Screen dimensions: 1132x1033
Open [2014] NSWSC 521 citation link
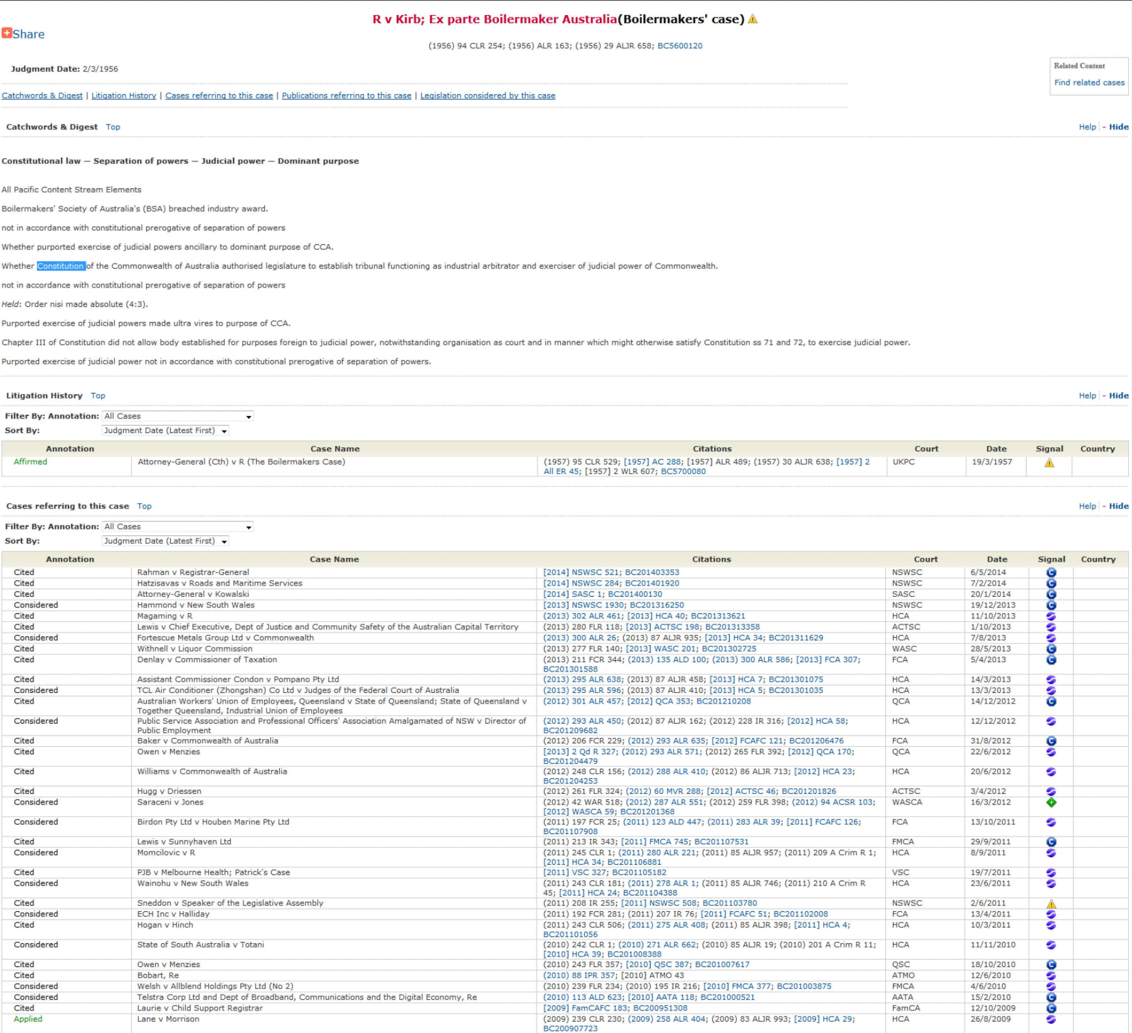click(x=582, y=572)
